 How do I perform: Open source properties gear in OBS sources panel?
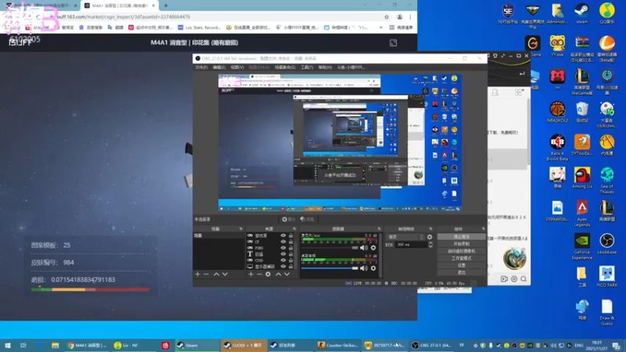268,275
